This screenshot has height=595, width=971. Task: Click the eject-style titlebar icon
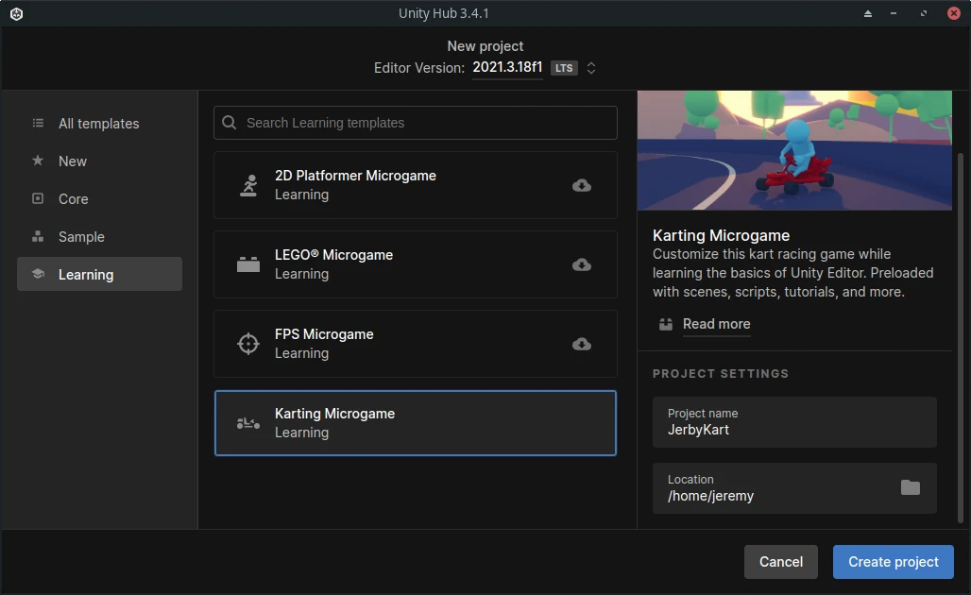coord(868,13)
